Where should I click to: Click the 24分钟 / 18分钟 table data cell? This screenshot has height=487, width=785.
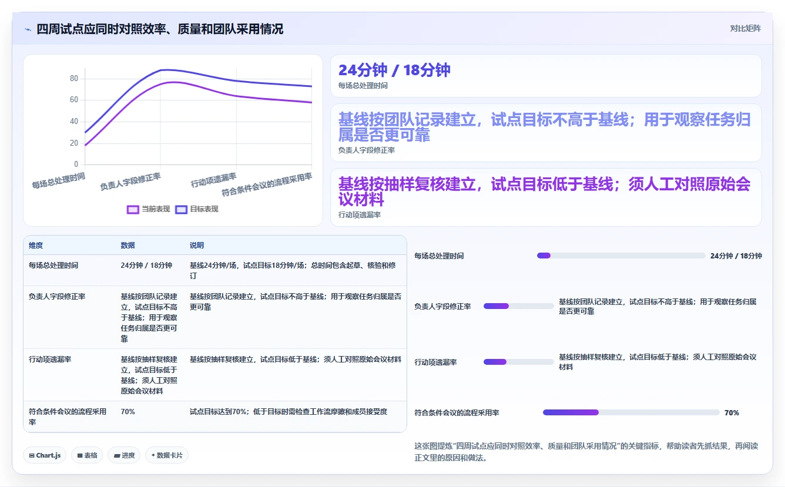[x=146, y=266]
